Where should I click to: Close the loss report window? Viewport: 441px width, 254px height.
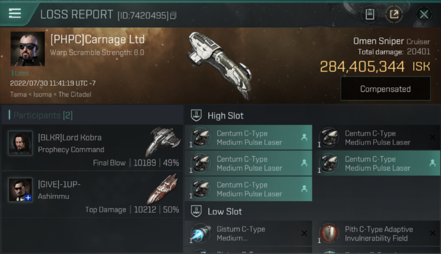click(x=424, y=14)
